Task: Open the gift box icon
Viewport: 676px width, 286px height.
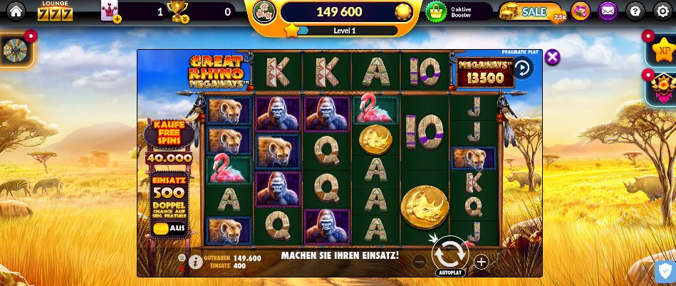Action: 581,11
